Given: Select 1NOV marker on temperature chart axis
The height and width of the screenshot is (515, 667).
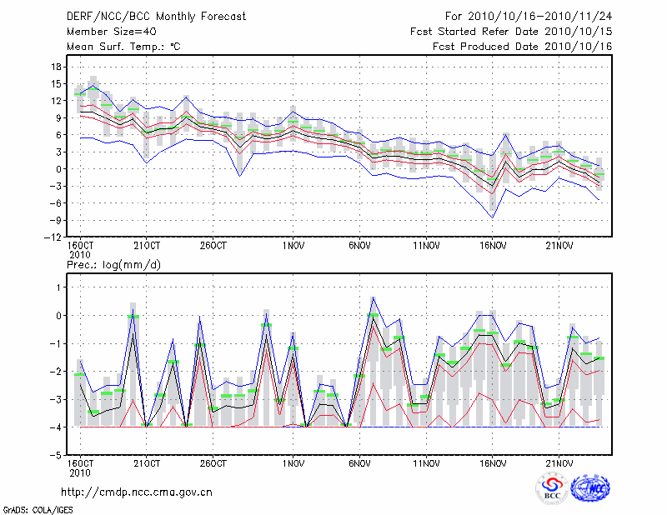Looking at the screenshot, I should pos(293,246).
